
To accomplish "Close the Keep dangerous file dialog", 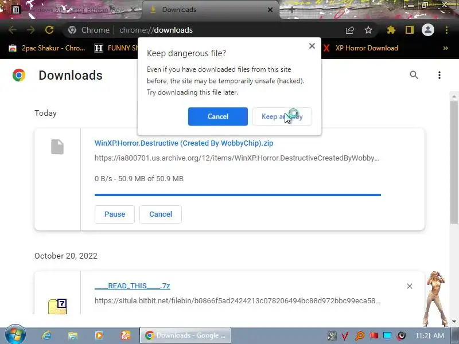I will tap(312, 46).
